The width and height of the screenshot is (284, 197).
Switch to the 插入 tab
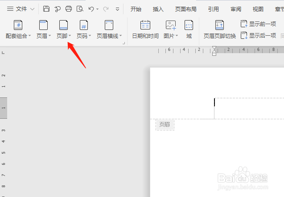point(158,9)
